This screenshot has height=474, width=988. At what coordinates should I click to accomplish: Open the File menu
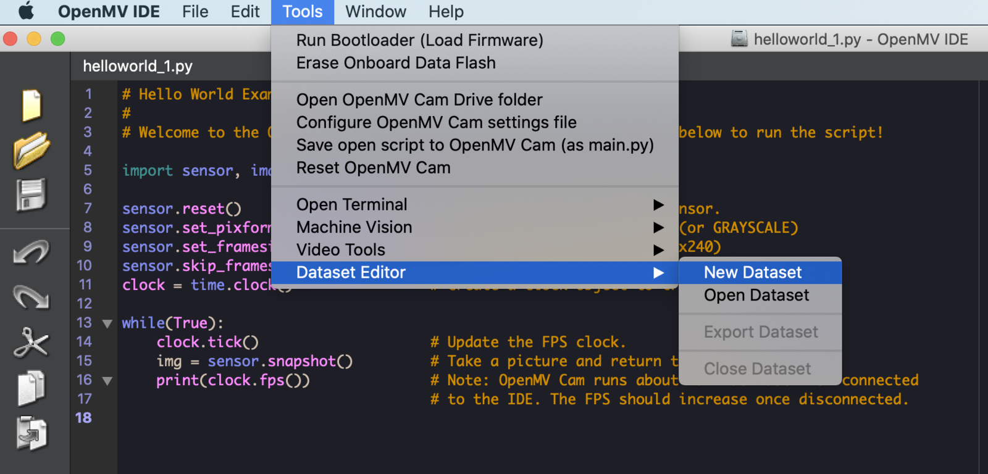tap(195, 12)
